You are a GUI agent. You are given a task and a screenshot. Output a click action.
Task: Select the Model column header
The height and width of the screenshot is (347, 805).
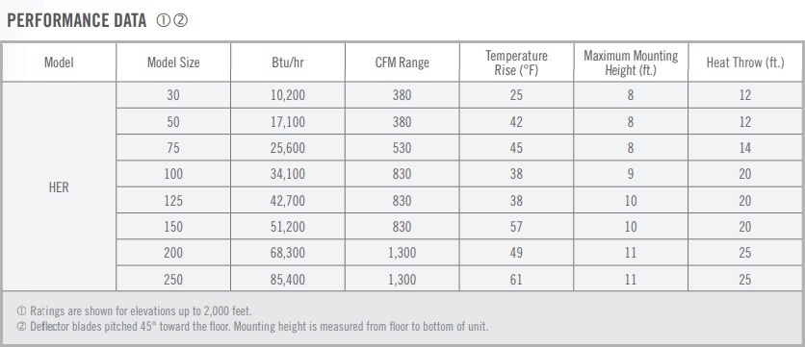tap(59, 62)
